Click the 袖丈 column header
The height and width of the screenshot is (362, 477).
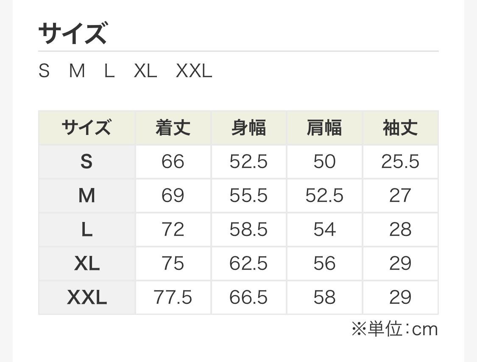[400, 128]
